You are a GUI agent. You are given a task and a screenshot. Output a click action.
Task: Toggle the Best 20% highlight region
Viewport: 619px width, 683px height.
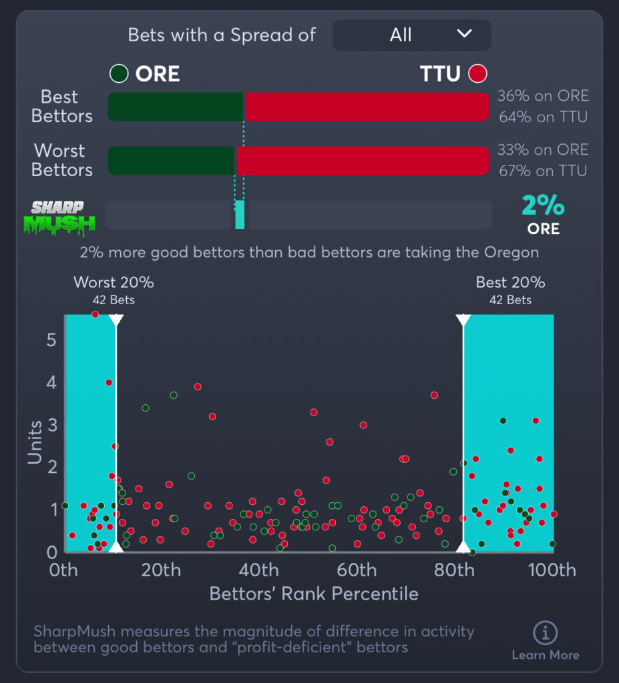click(x=507, y=434)
